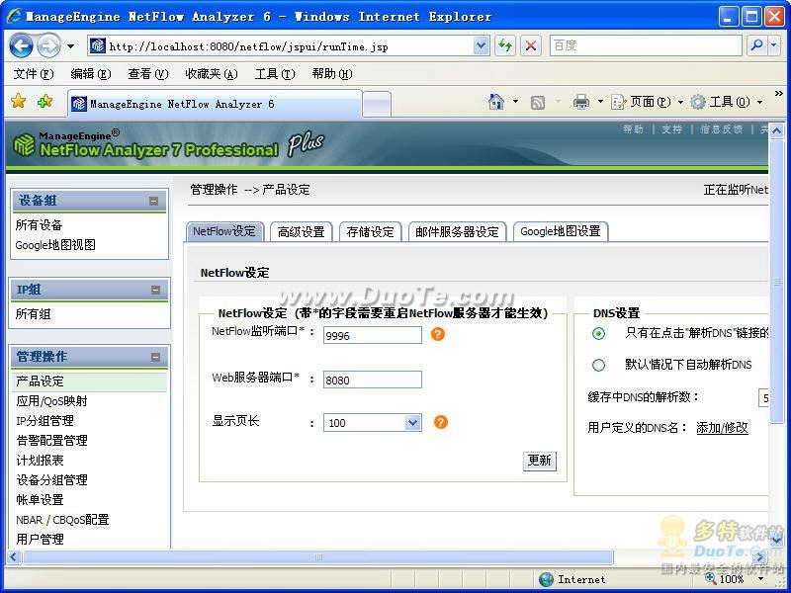
Task: Open the recent pages dropdown beside Forward
Action: pos(71,46)
